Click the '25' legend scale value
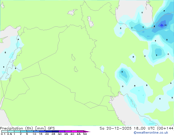The image size is (174, 135). tap(53, 134)
